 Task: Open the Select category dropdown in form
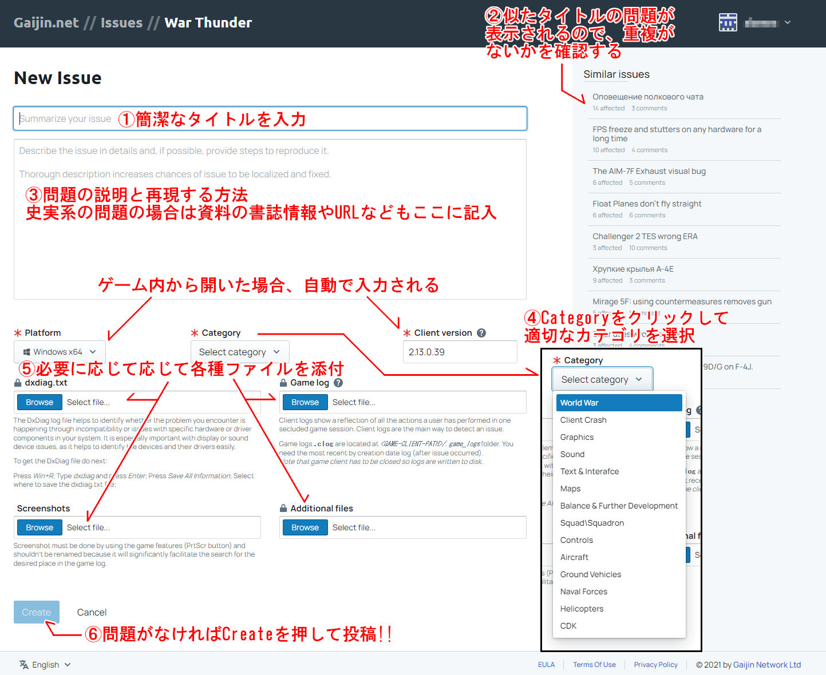[x=240, y=352]
